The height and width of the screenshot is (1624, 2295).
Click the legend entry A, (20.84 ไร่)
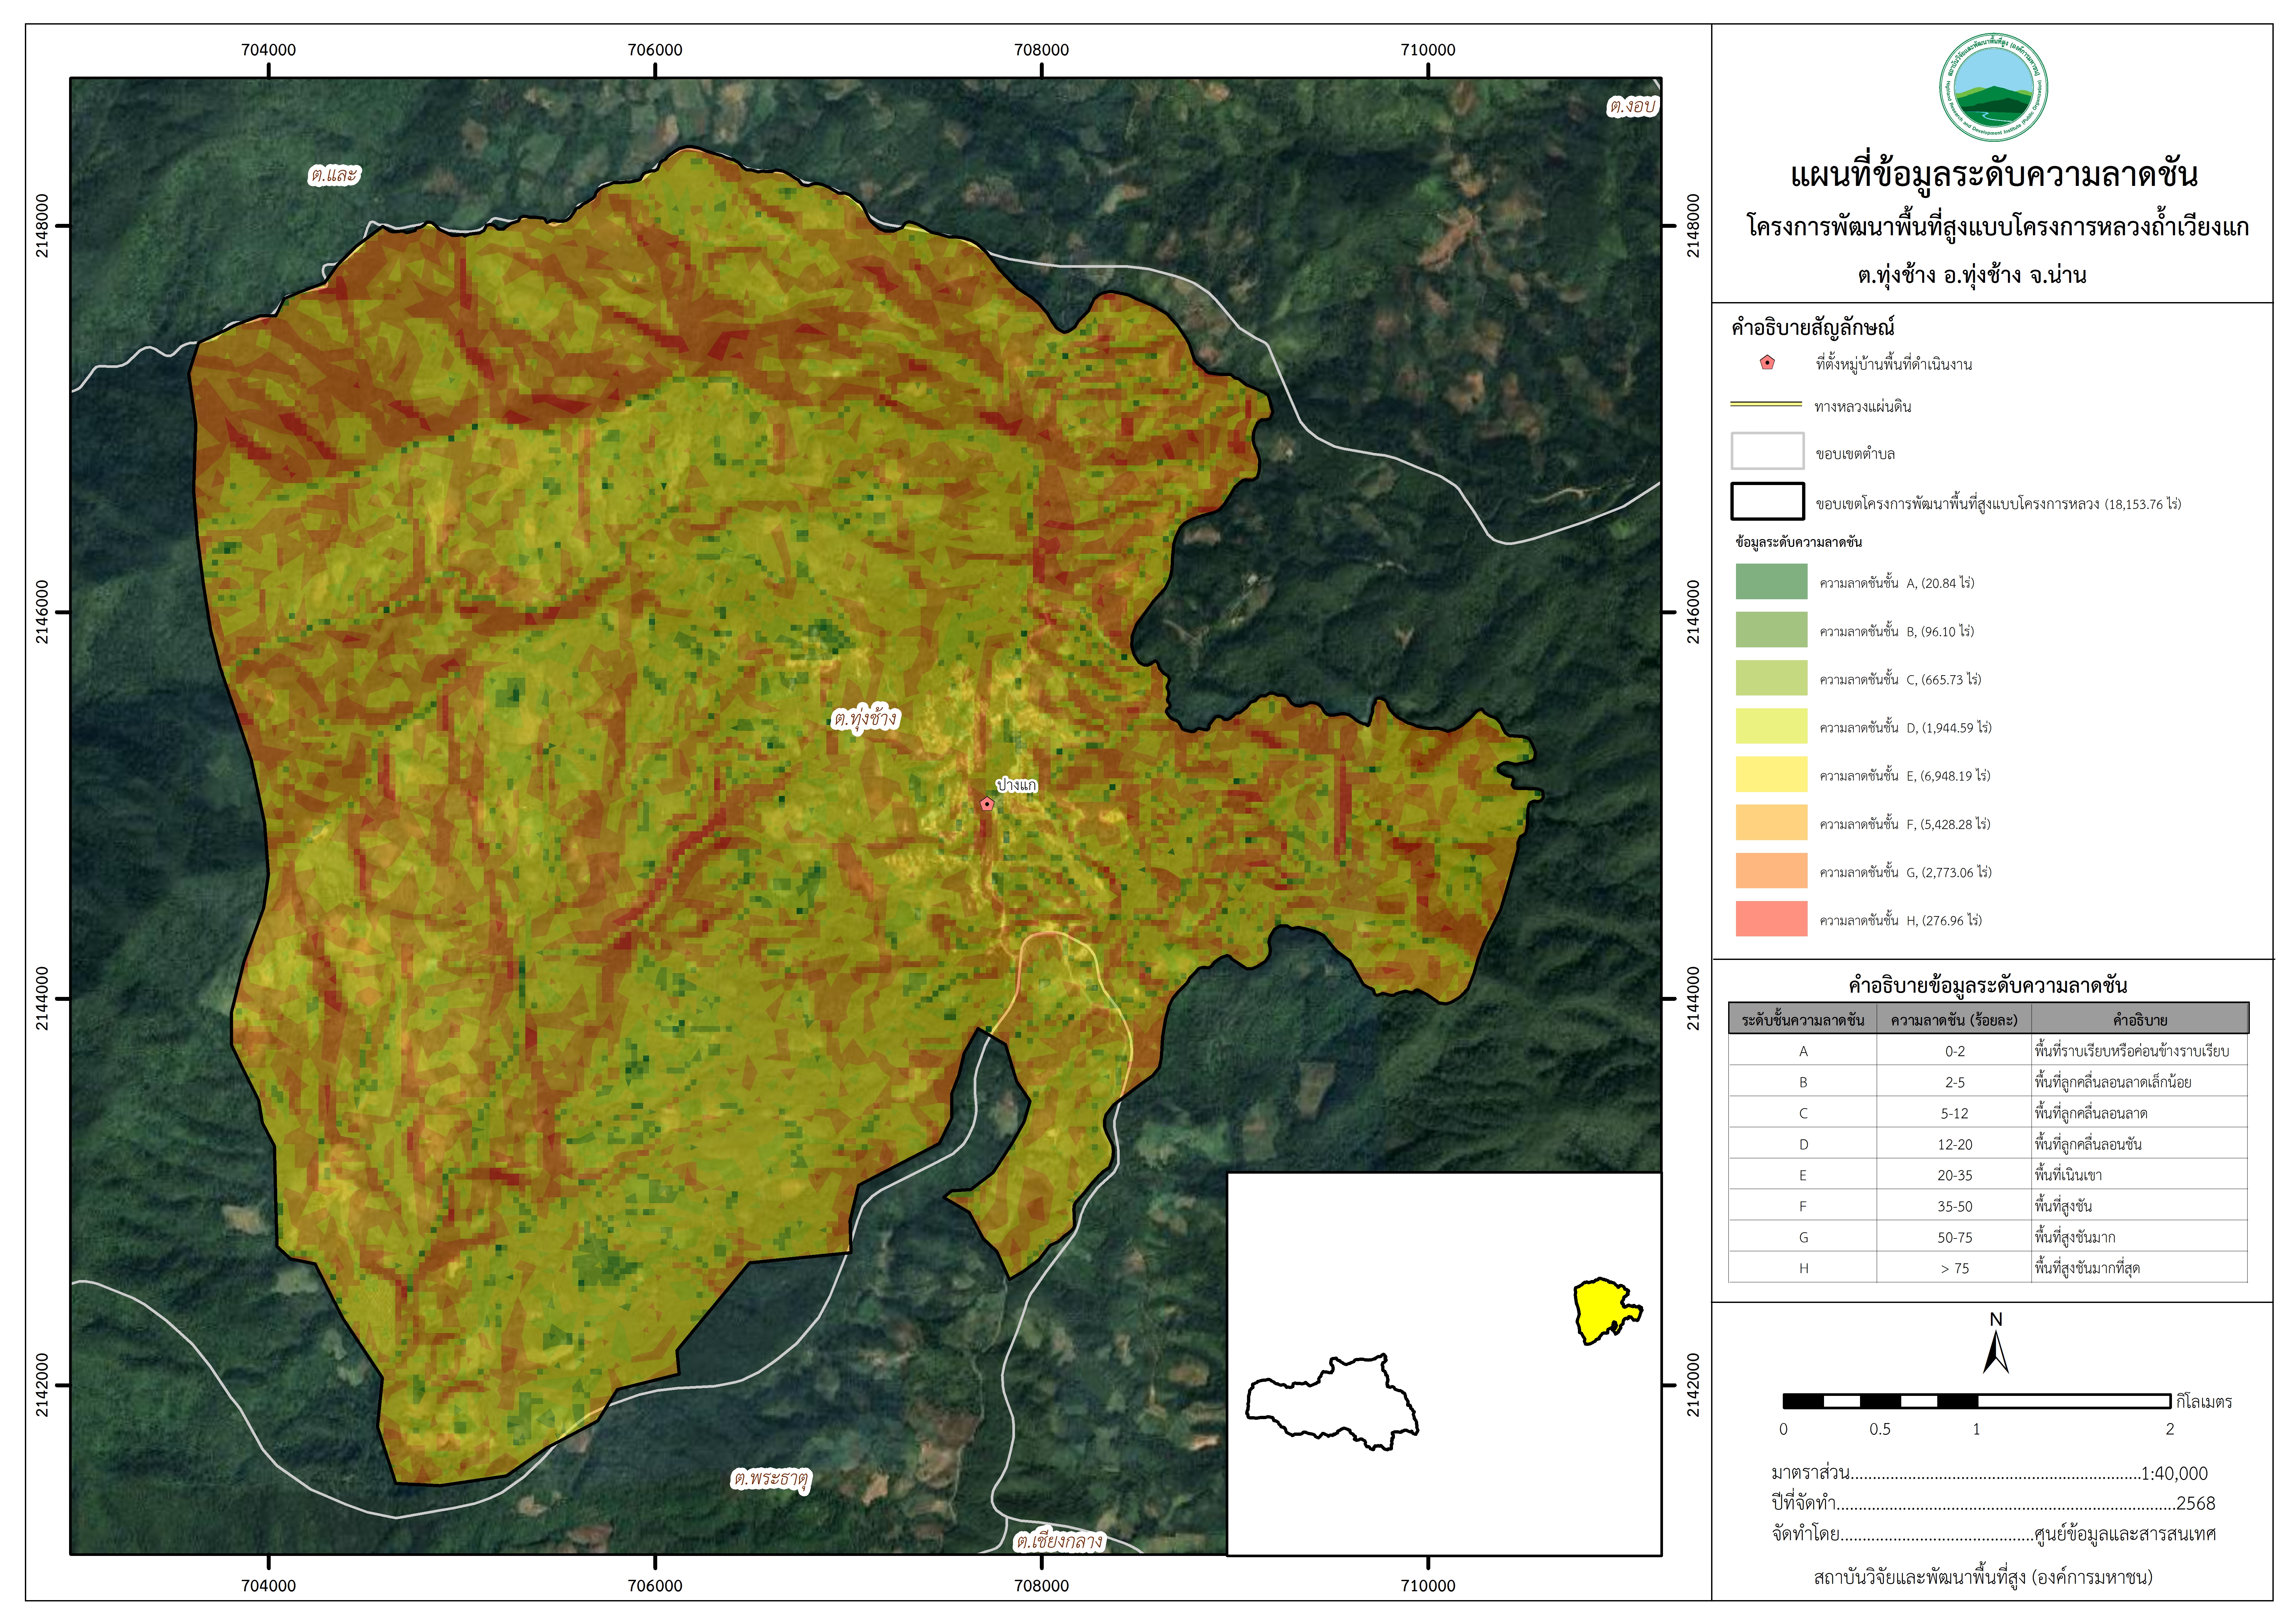click(1897, 583)
